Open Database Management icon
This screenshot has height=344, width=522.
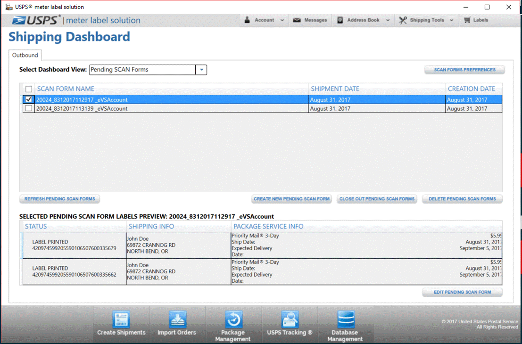click(x=345, y=319)
